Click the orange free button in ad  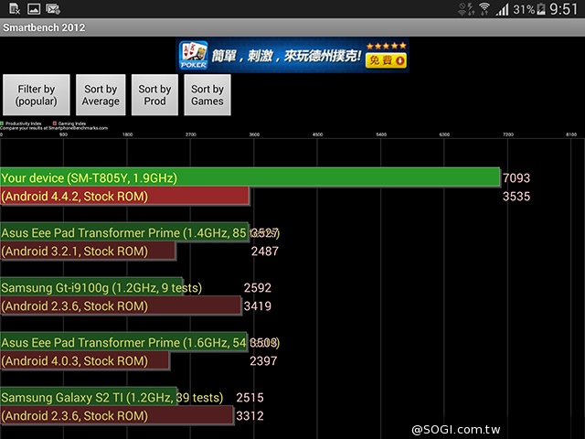click(387, 61)
